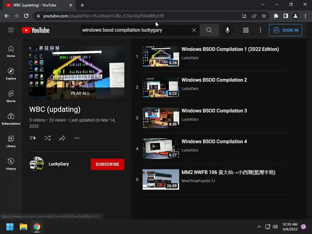Open Windows BSOD Compilation 1 (2022 Edition) title
This screenshot has height=234, width=312.
coord(230,49)
